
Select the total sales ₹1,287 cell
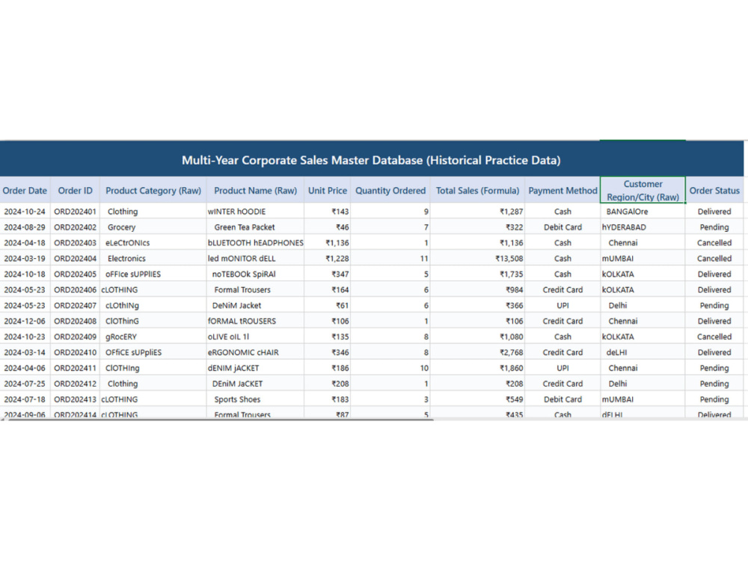click(477, 212)
